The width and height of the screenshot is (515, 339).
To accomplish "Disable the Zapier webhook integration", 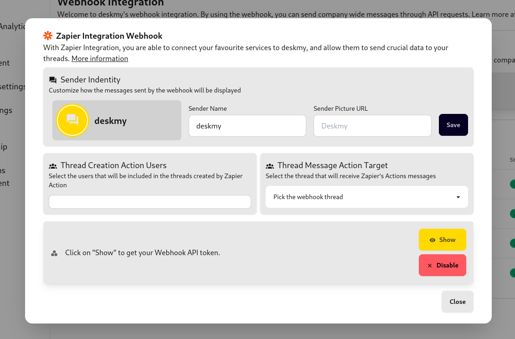I will 442,265.
